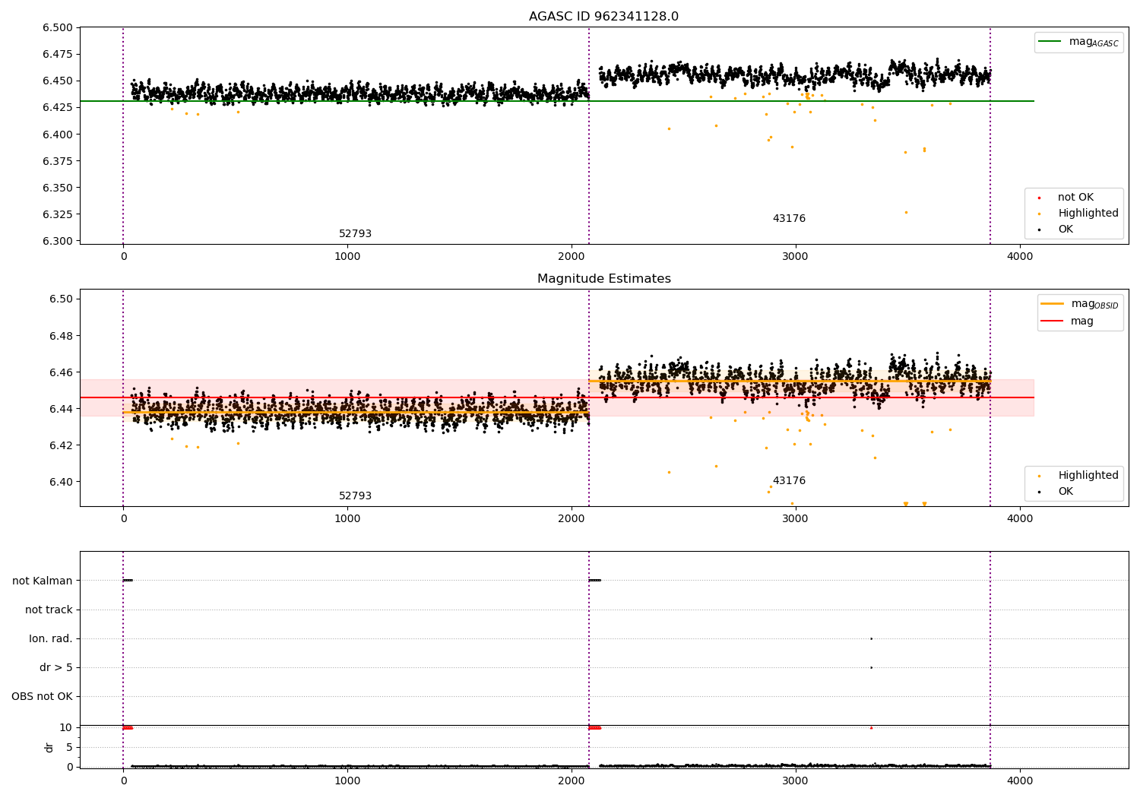Click the 'Magnitude Estimates' plot title

[603, 279]
